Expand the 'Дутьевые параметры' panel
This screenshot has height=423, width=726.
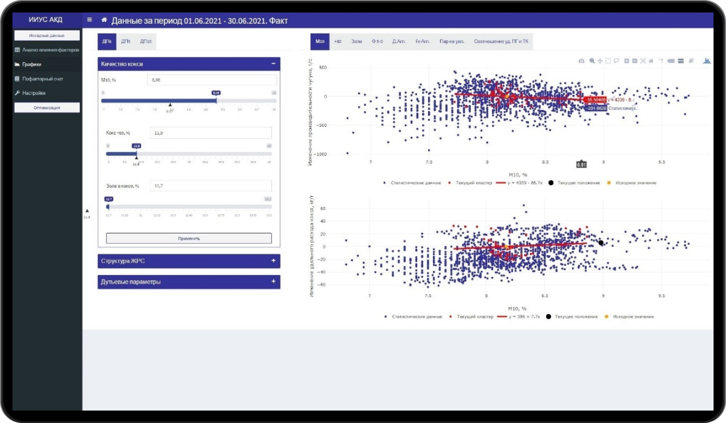click(274, 282)
